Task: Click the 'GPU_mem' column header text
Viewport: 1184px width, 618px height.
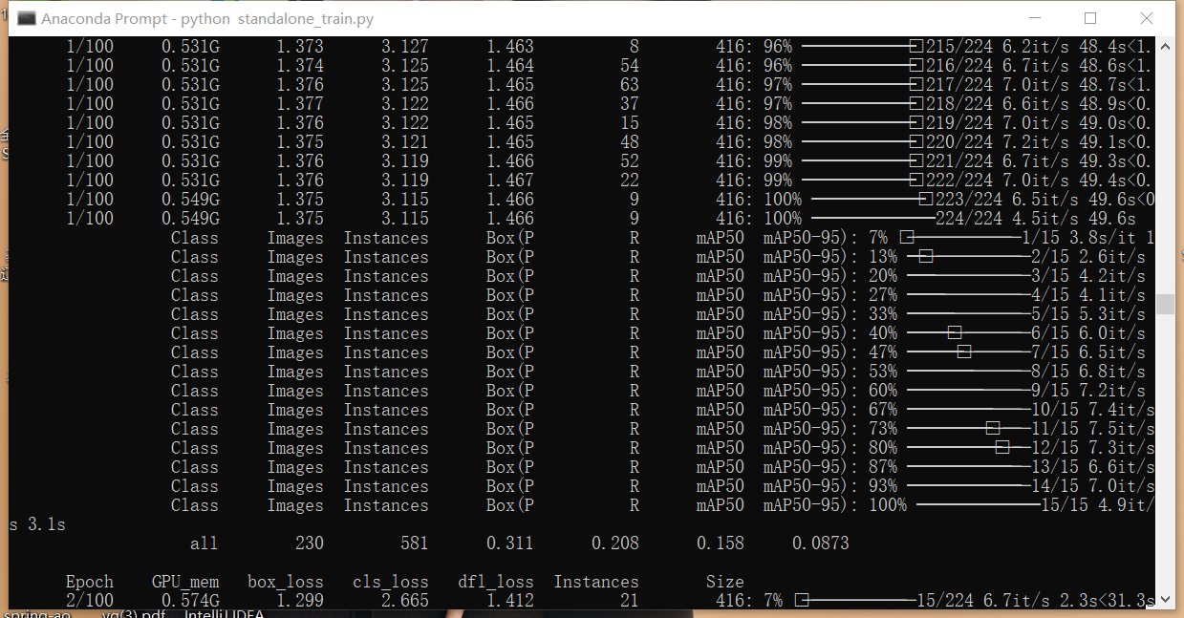Action: click(x=185, y=582)
